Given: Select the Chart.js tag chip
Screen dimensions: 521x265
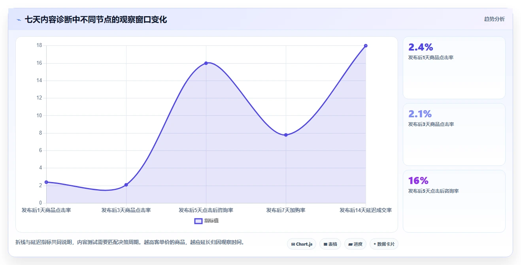Looking at the screenshot, I should (302, 244).
